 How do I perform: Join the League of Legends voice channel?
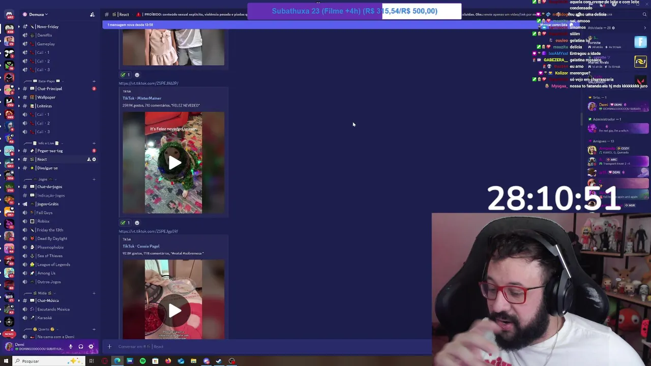pos(58,264)
